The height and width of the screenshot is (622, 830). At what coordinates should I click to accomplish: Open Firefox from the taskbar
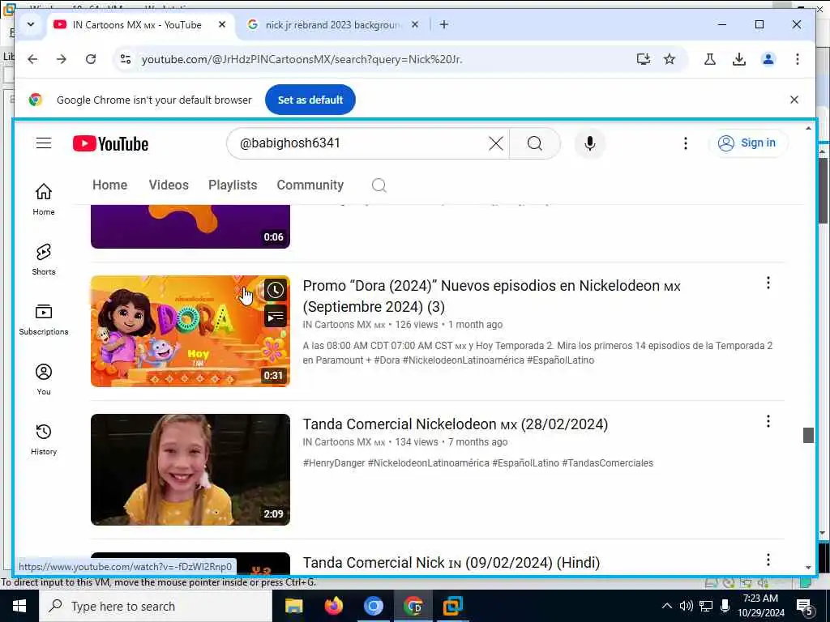[333, 606]
